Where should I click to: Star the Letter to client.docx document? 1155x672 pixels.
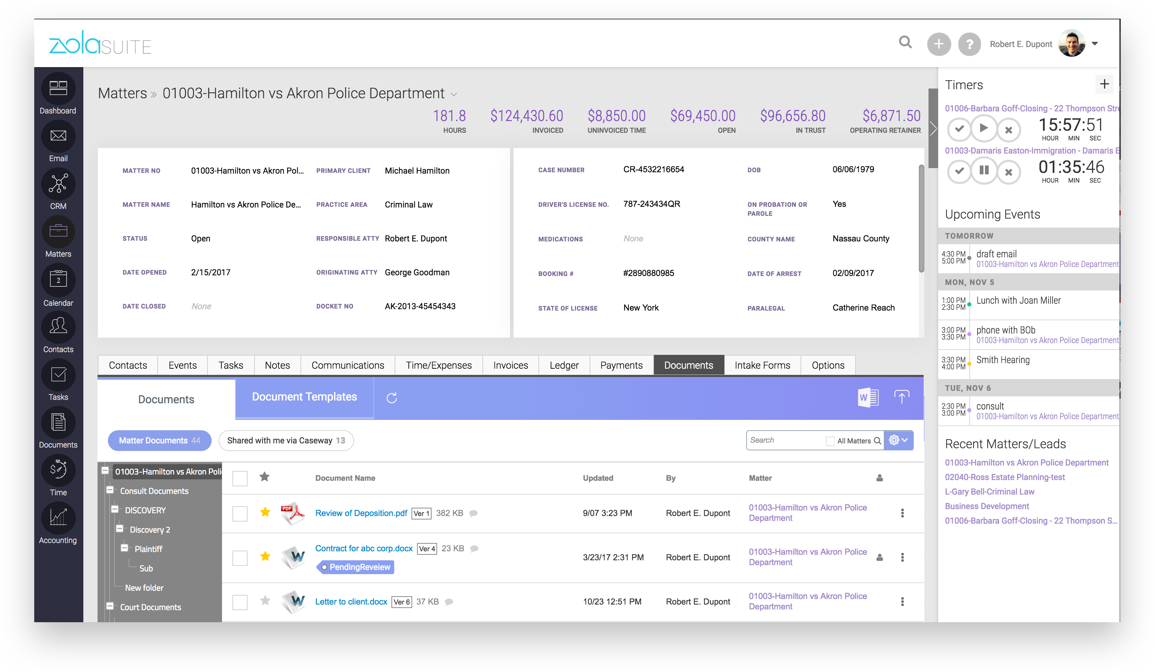pos(265,600)
